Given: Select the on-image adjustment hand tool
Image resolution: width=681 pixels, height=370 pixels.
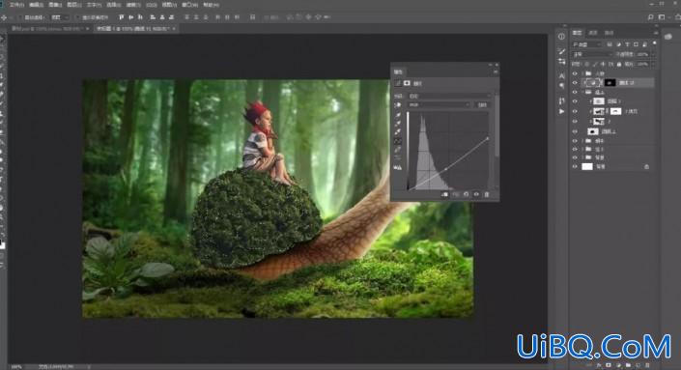Looking at the screenshot, I should (398, 105).
